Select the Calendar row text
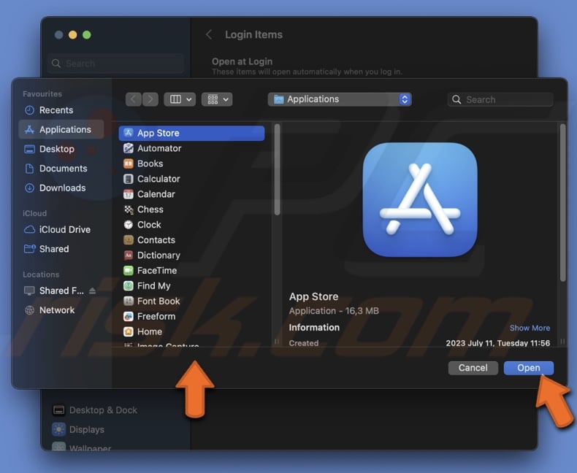 tap(156, 194)
